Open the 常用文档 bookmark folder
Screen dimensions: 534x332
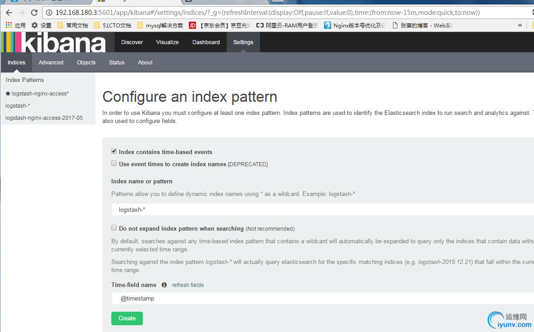(73, 25)
